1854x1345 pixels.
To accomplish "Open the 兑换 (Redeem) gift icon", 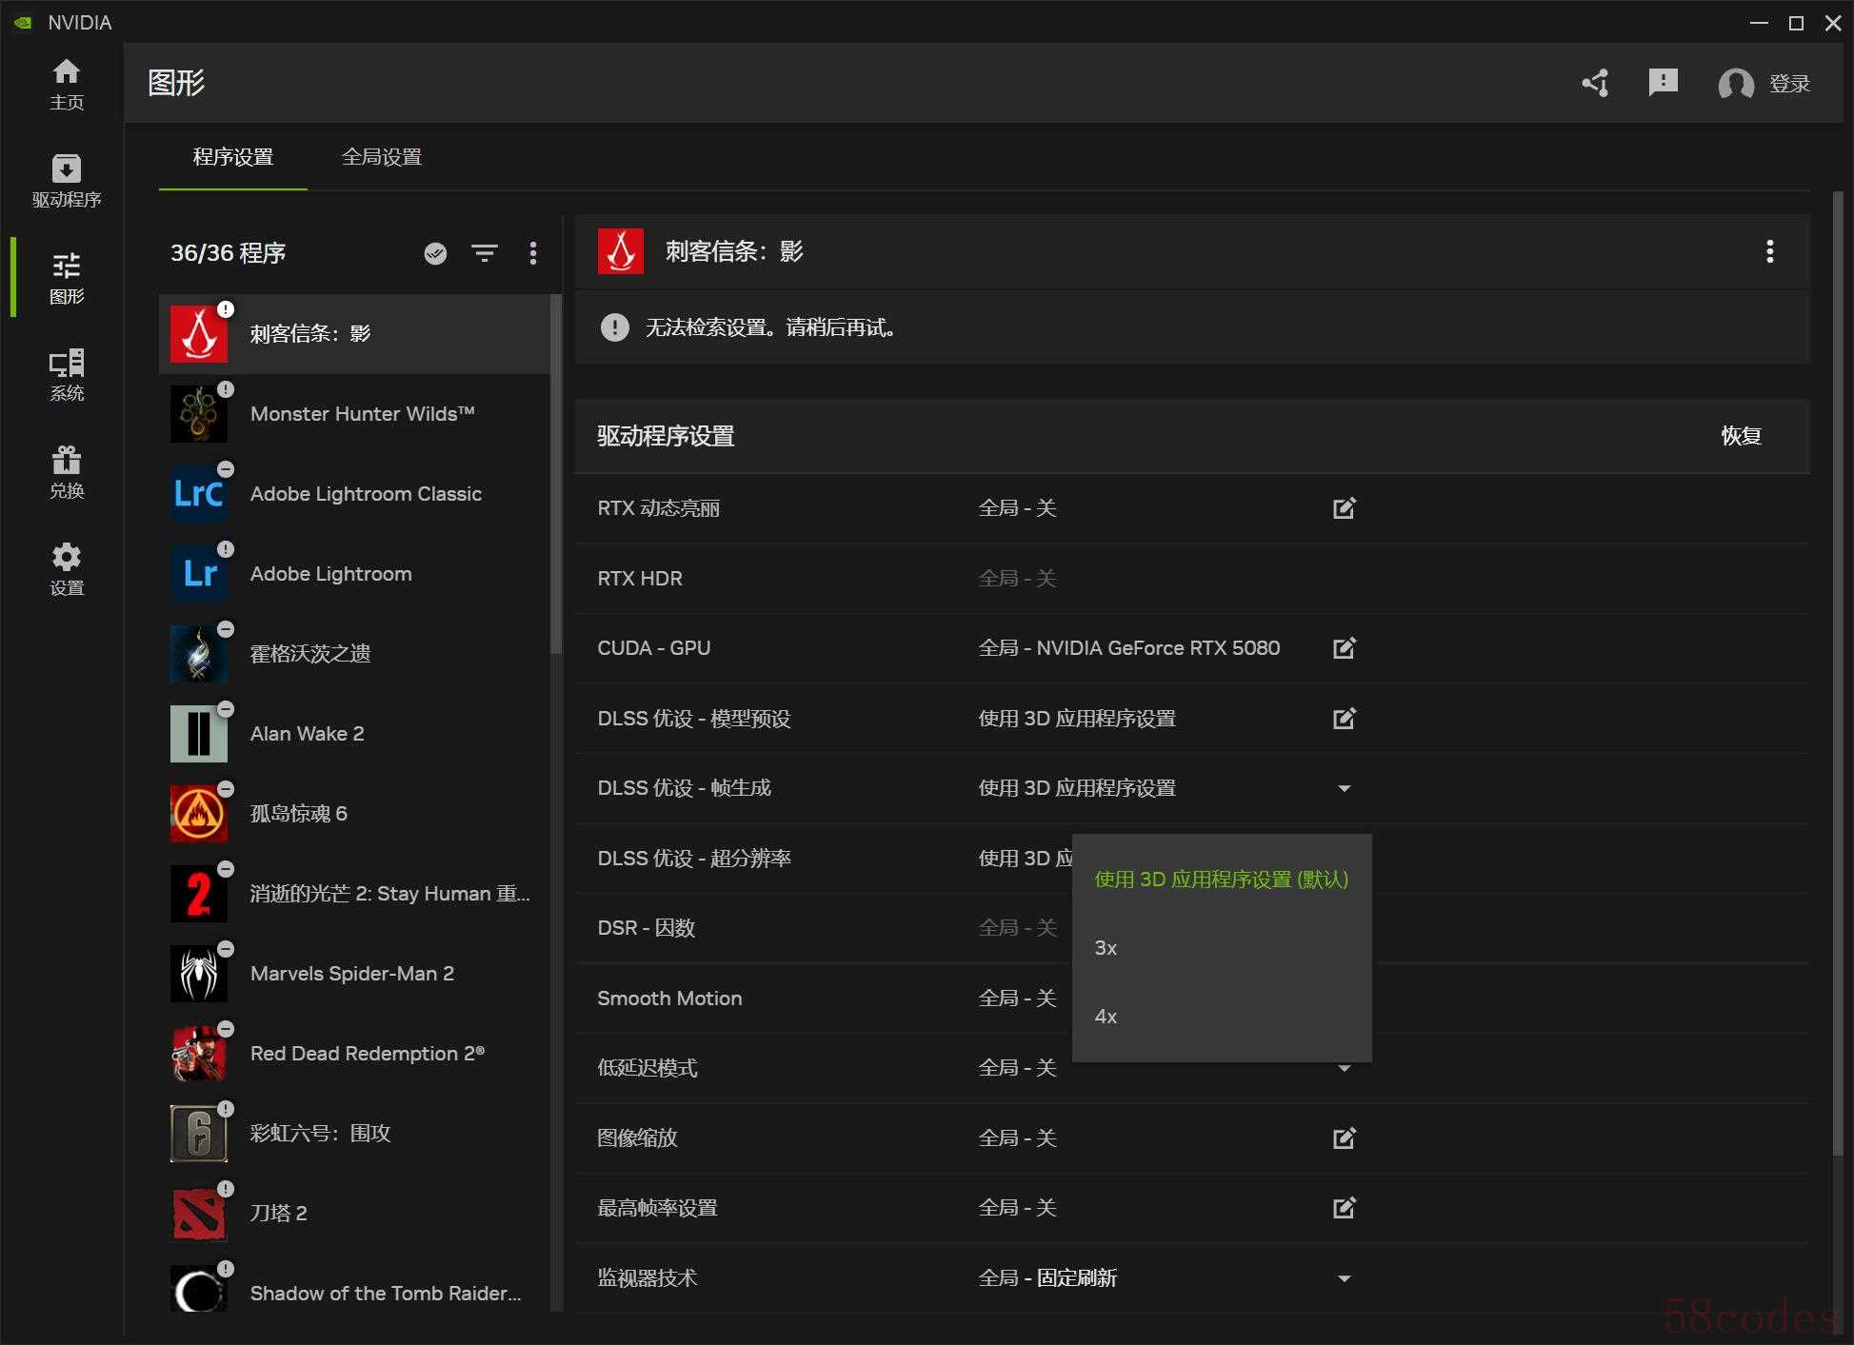I will 66,471.
